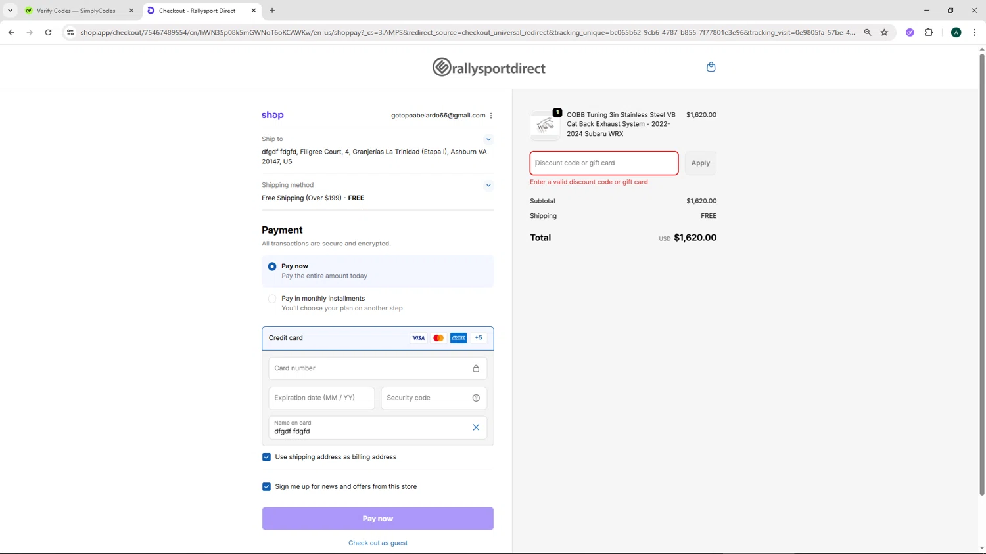Reload the checkout page
Image resolution: width=986 pixels, height=554 pixels.
(x=48, y=32)
